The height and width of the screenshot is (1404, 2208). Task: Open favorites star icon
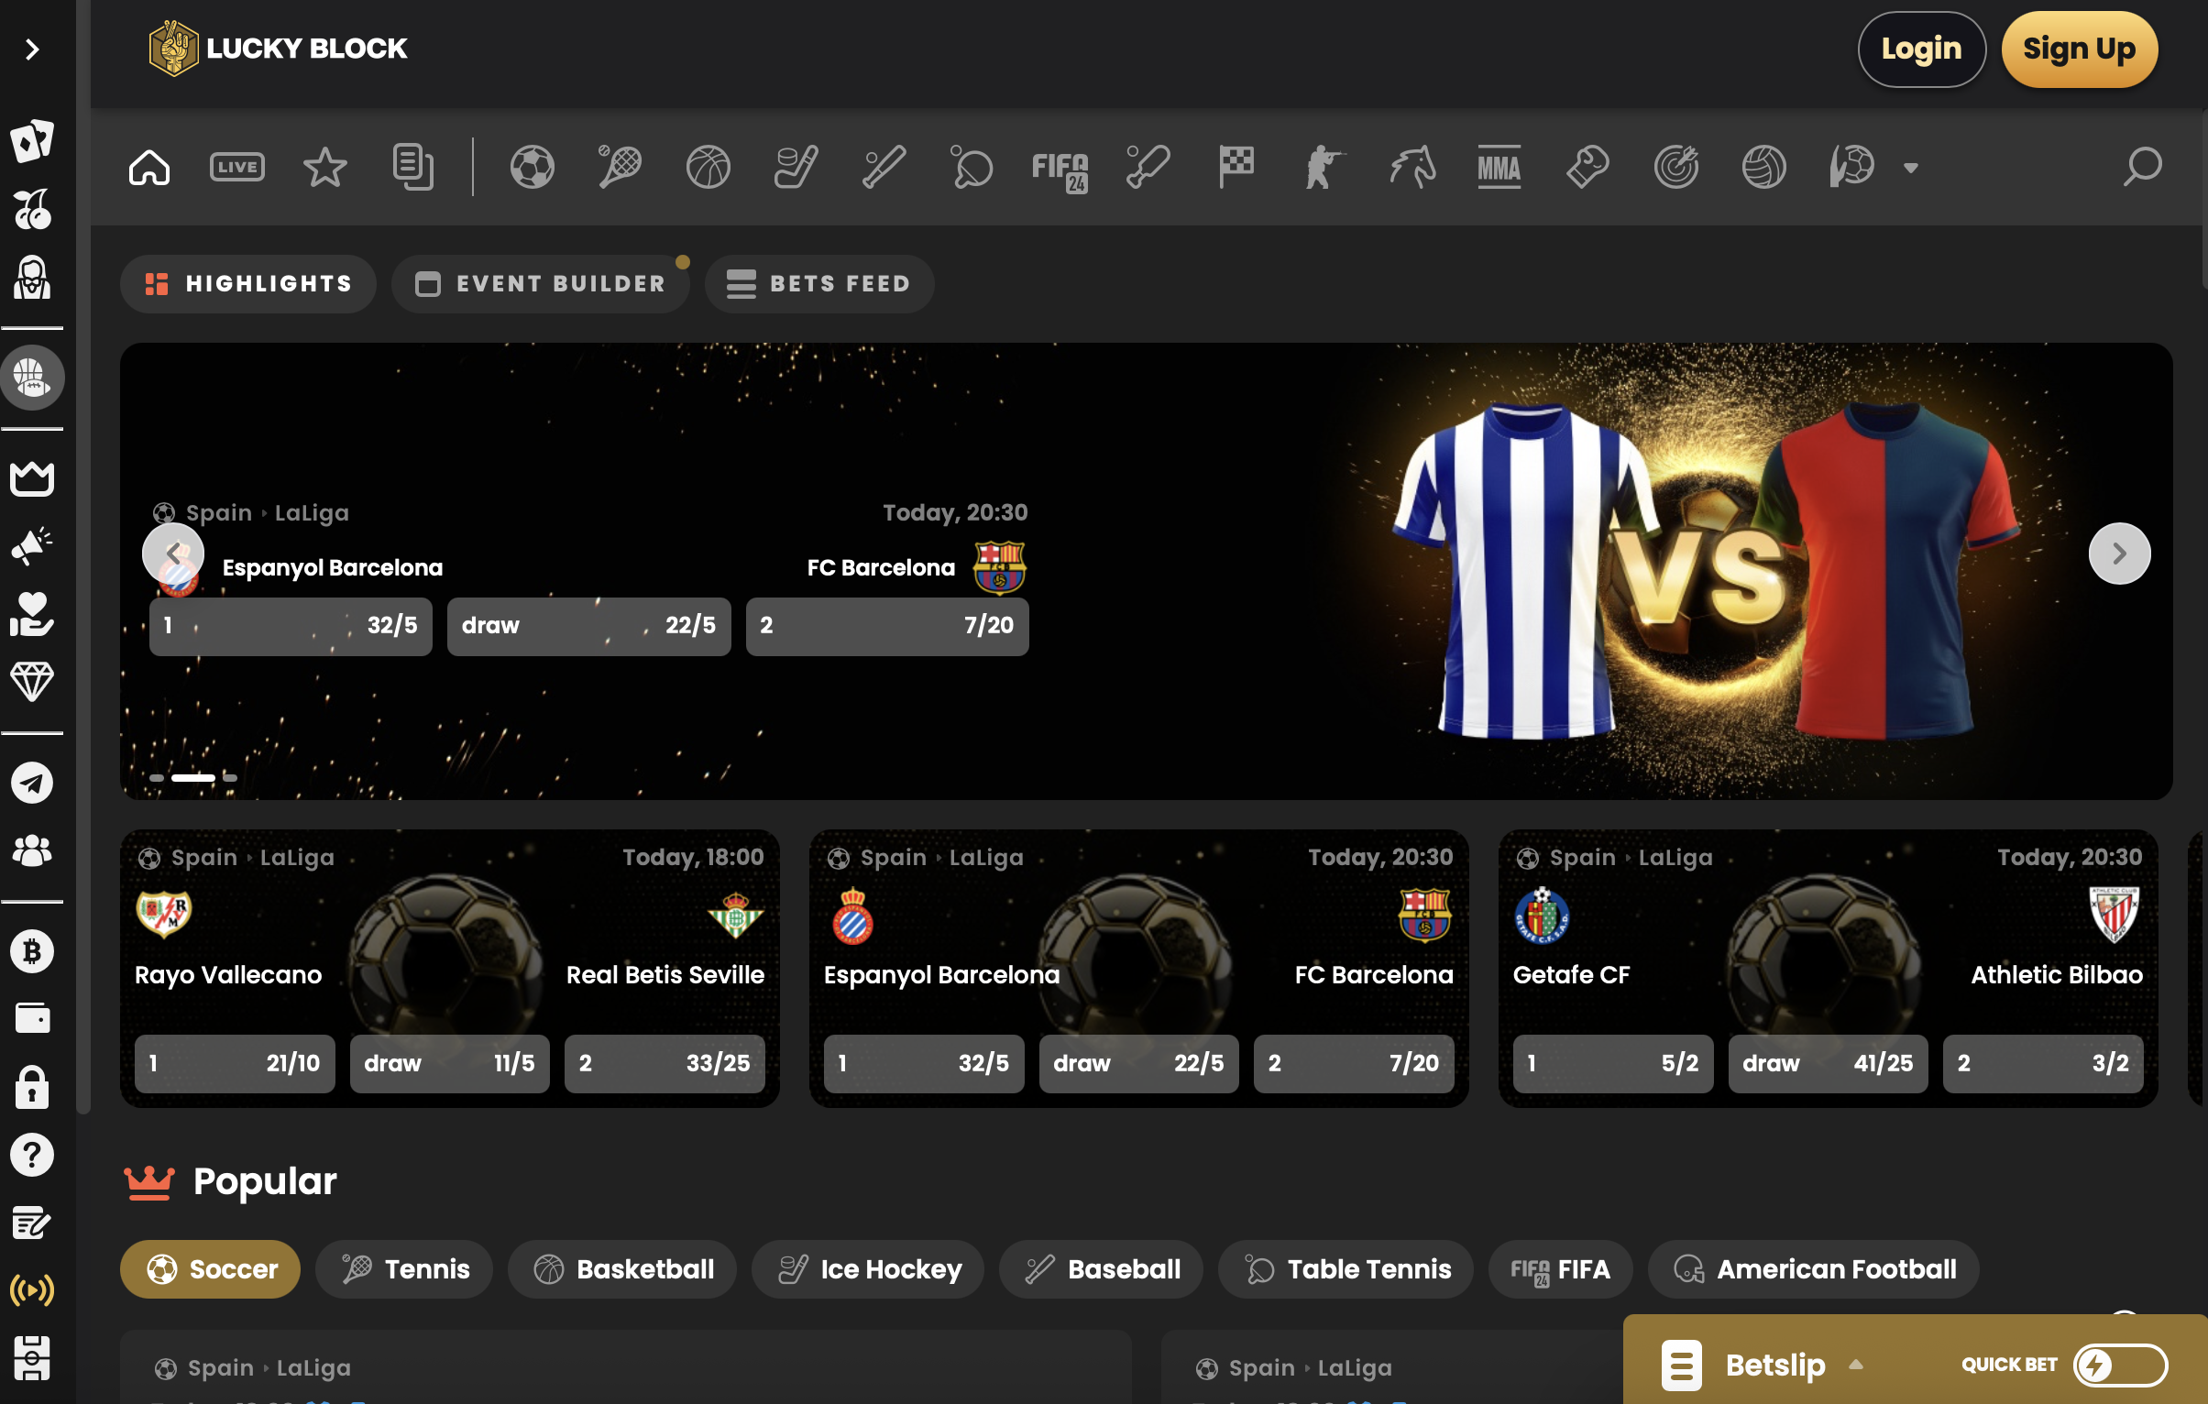[x=324, y=167]
